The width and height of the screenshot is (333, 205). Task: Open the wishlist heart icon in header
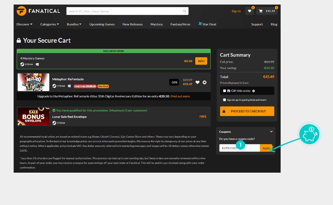[x=249, y=11]
